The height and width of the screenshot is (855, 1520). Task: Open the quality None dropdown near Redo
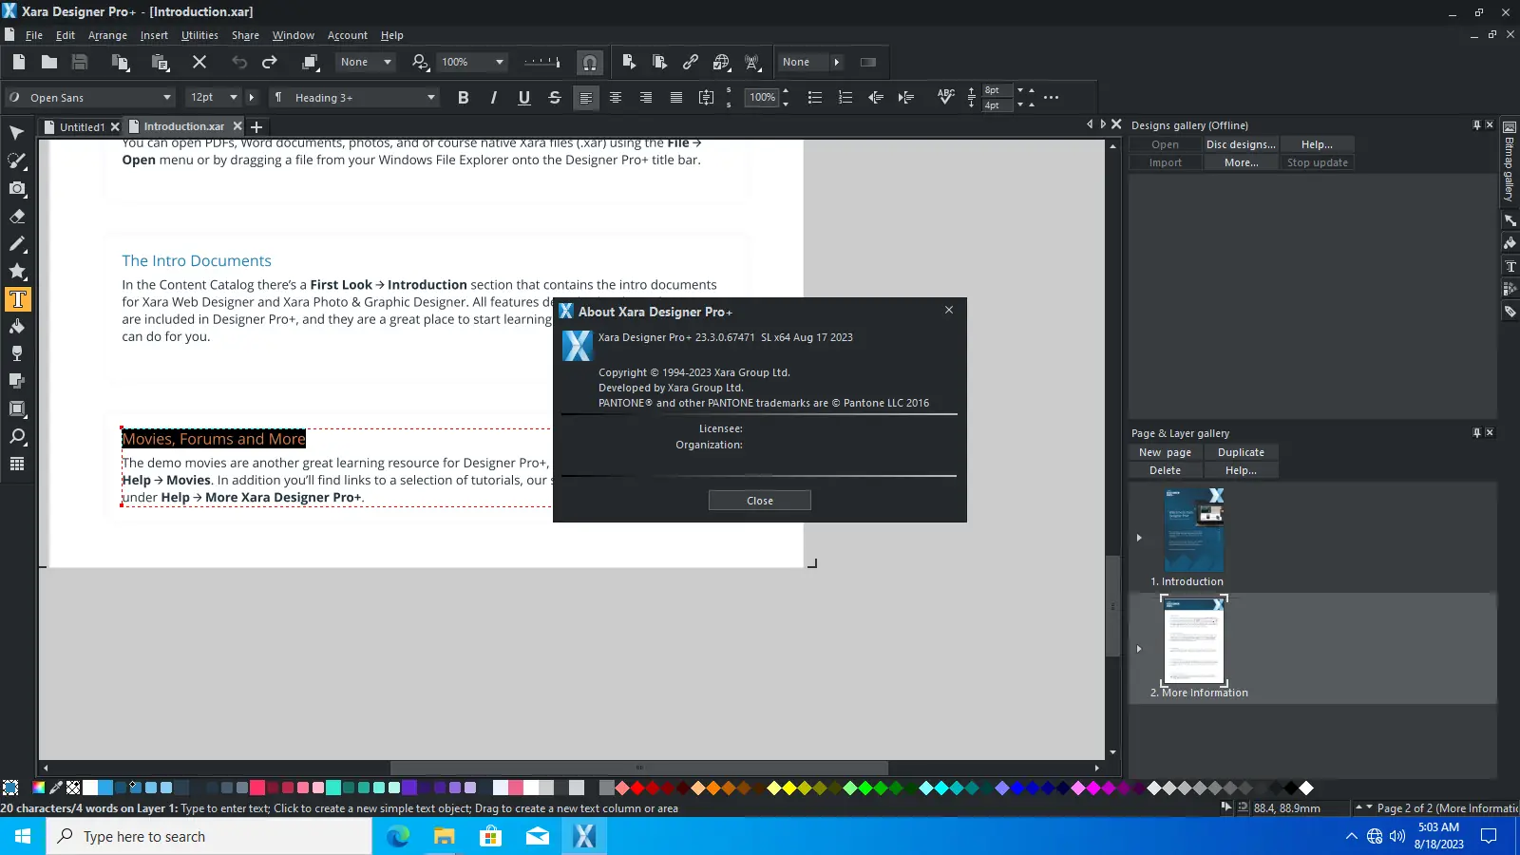click(388, 62)
